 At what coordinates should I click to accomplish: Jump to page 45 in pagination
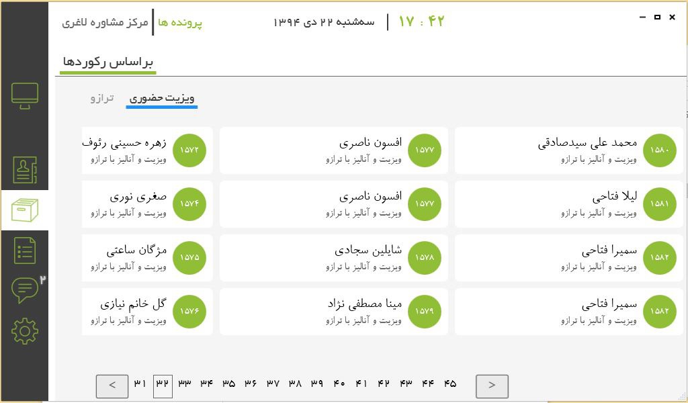tap(450, 384)
